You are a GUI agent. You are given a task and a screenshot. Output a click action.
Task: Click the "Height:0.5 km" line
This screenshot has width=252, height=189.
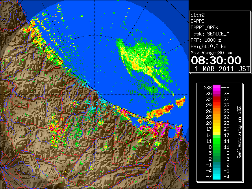point(208,46)
